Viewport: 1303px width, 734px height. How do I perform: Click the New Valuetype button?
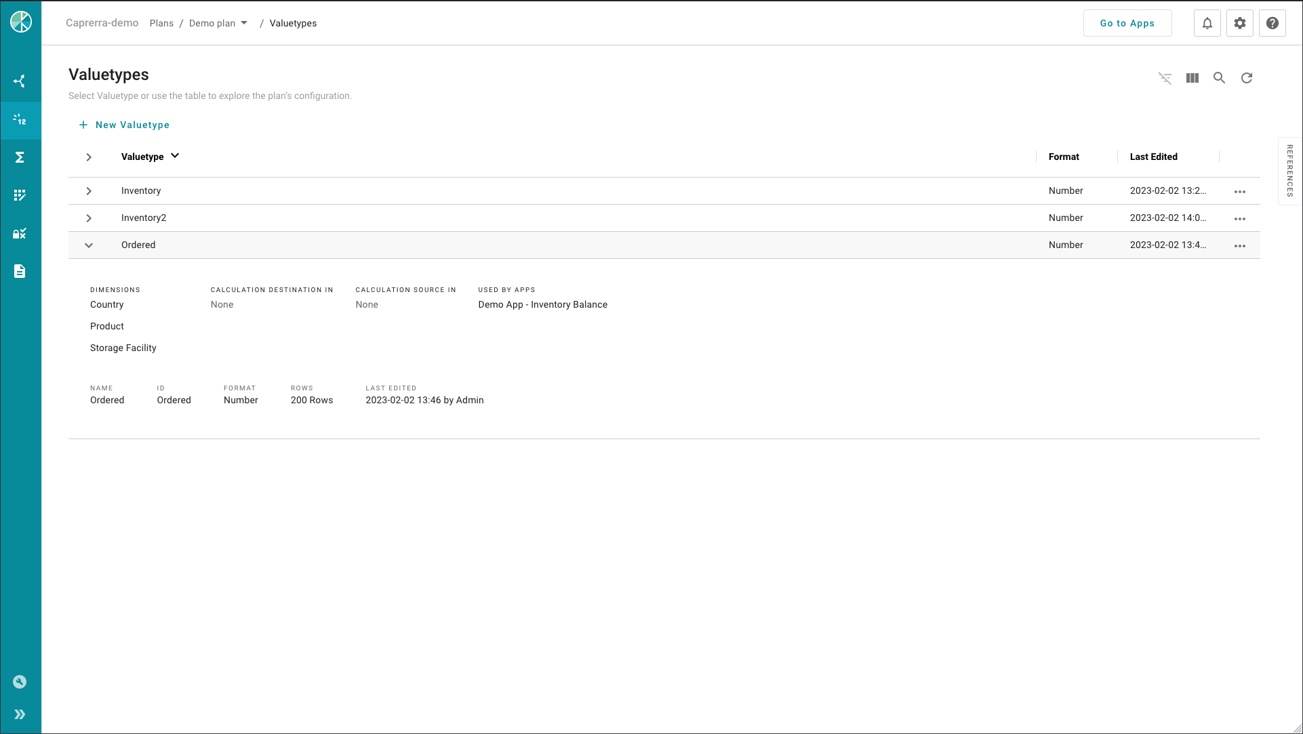pos(124,125)
